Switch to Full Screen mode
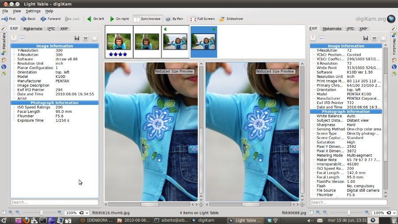398x224 pixels. (x=202, y=19)
